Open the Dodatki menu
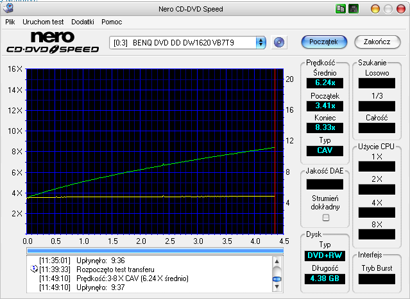Viewport: 410px width, 299px height. [x=83, y=22]
